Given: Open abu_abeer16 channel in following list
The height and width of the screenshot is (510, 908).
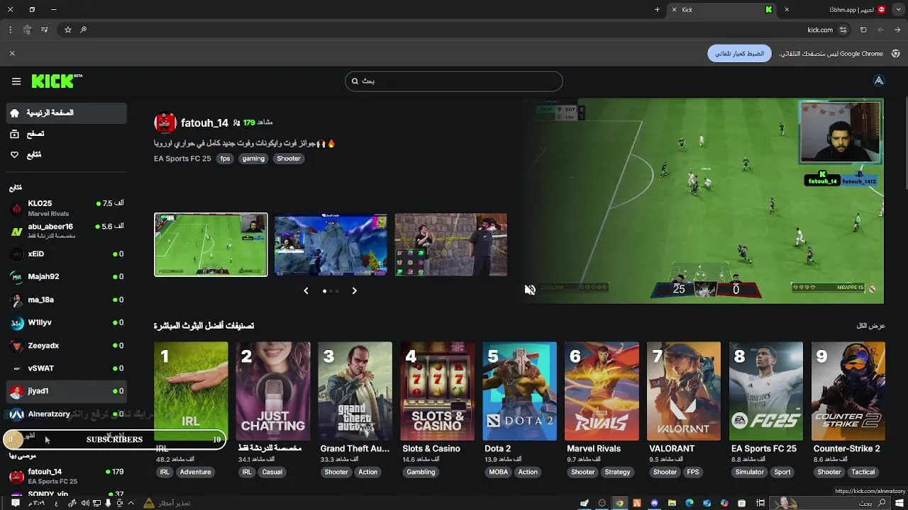Looking at the screenshot, I should [x=67, y=230].
